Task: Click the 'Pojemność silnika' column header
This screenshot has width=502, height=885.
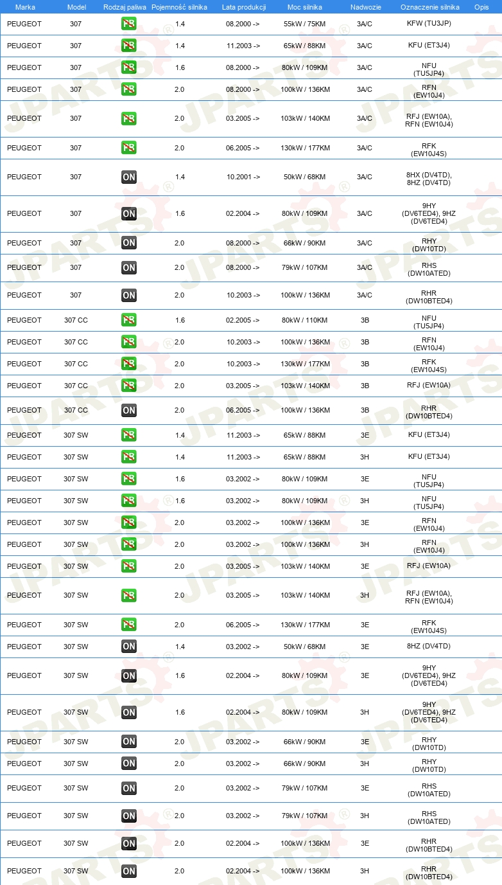Action: point(179,6)
